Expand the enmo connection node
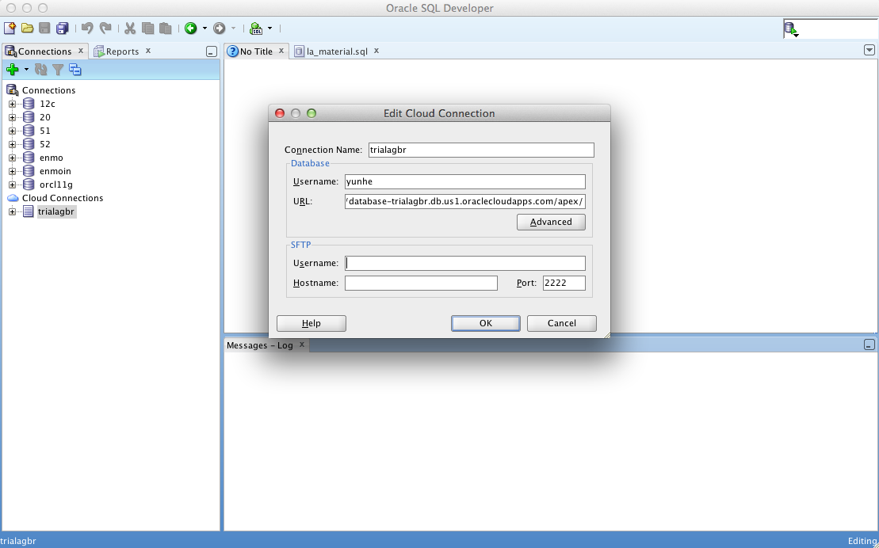The image size is (879, 548). tap(13, 158)
